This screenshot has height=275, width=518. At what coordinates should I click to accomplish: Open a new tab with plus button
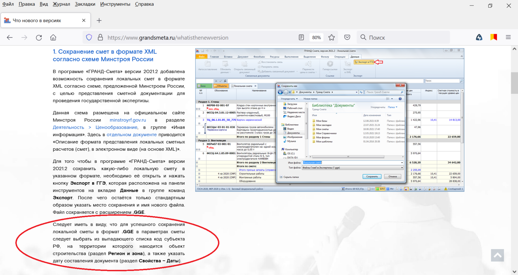(x=99, y=20)
